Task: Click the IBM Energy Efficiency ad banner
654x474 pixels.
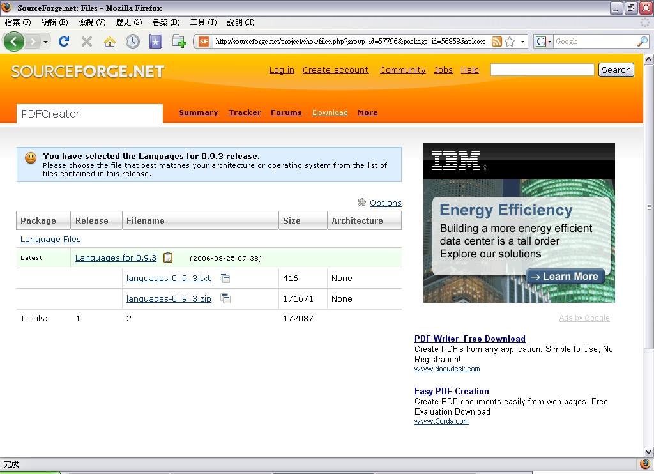Action: coord(519,223)
